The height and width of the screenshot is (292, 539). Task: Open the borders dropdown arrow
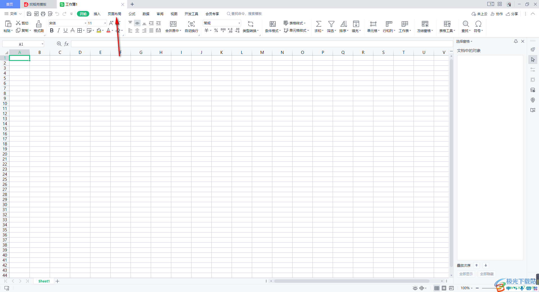click(x=84, y=31)
